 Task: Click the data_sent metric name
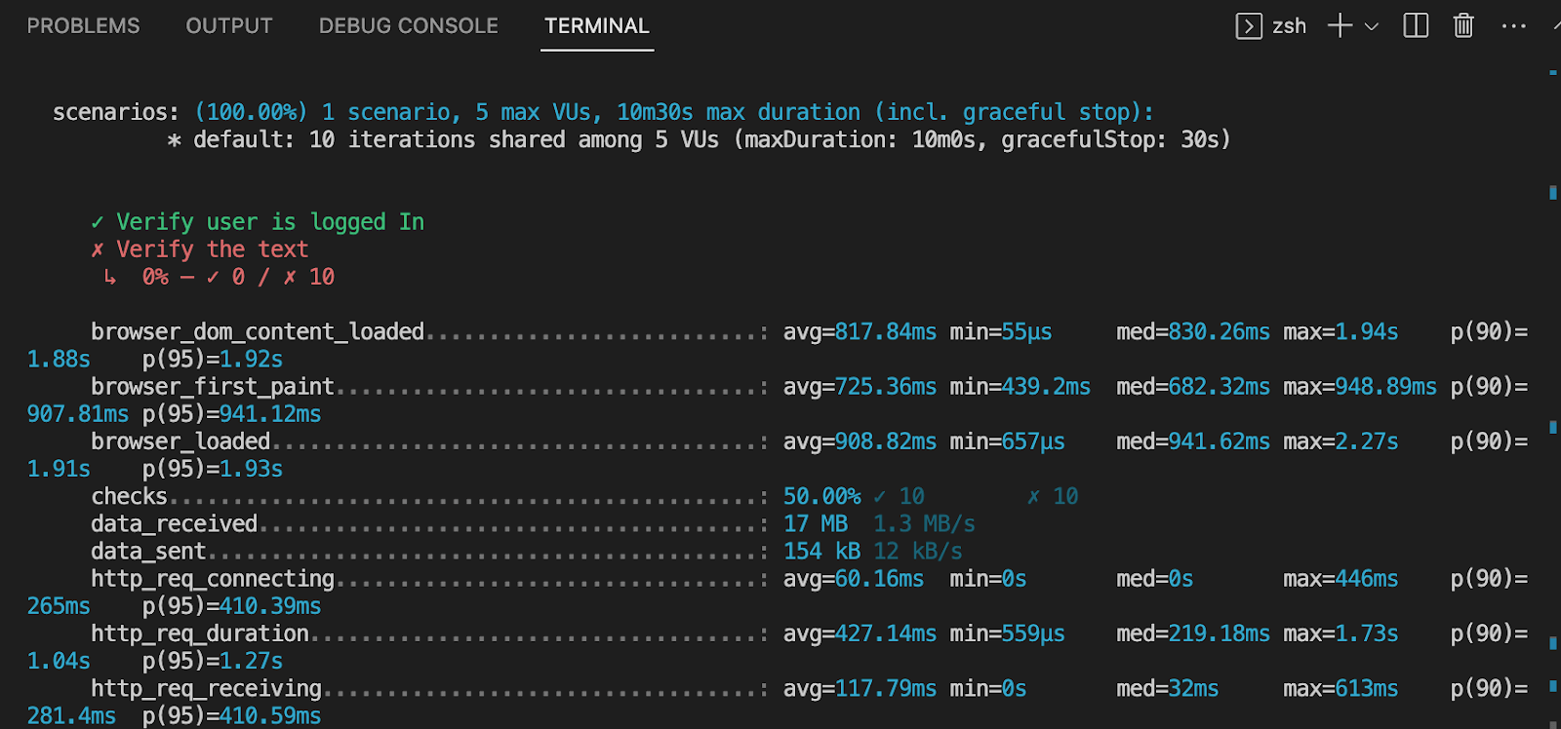pos(148,551)
